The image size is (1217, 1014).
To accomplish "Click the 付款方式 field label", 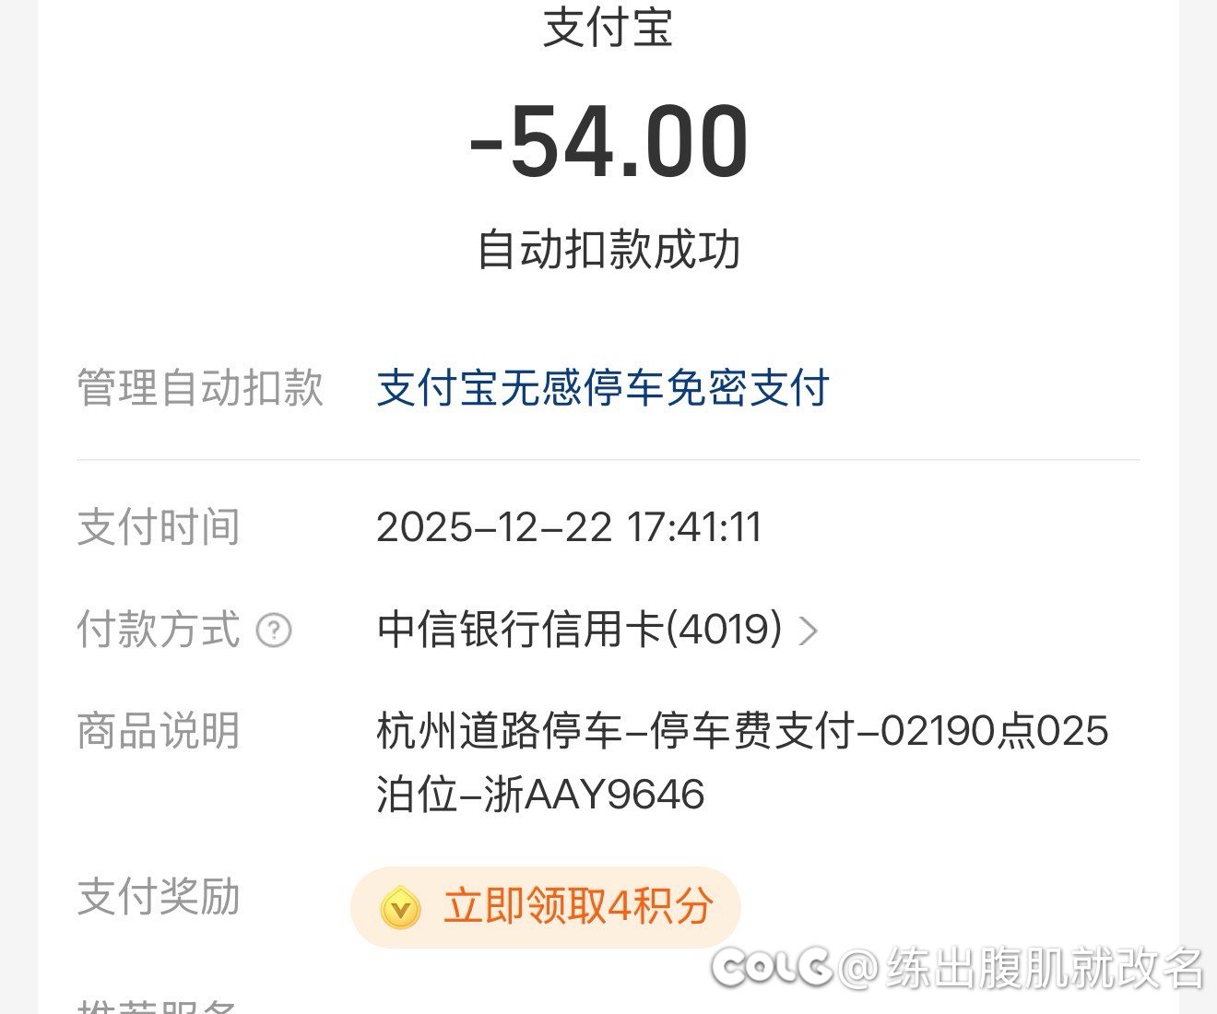I will point(159,631).
